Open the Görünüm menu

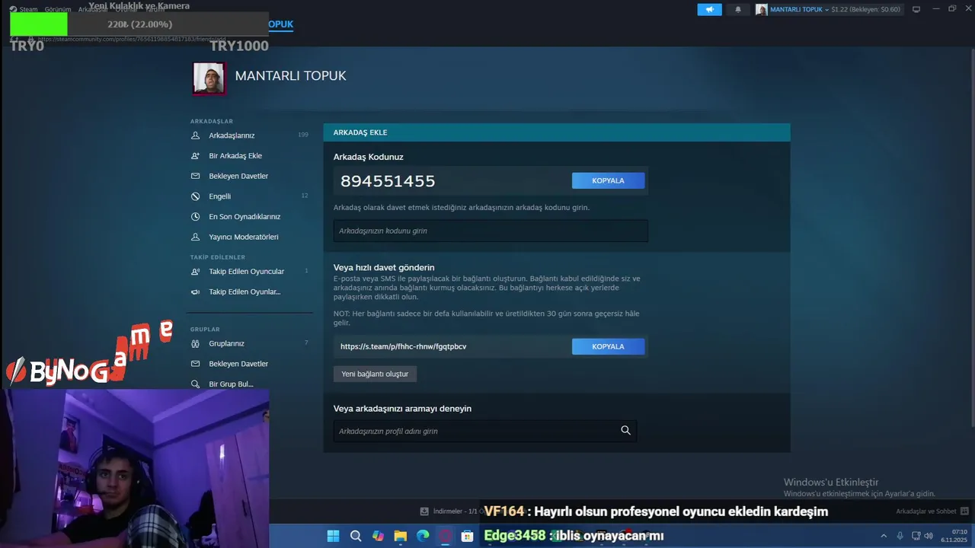58,9
